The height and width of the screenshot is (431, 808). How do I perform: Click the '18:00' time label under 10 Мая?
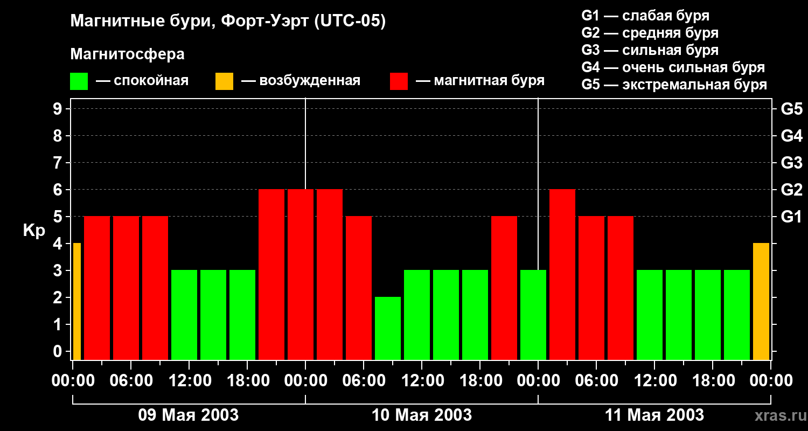[x=480, y=381]
